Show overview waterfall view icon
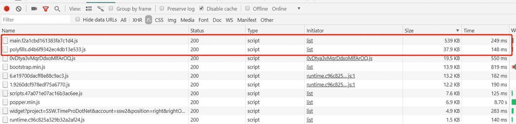 100,9
